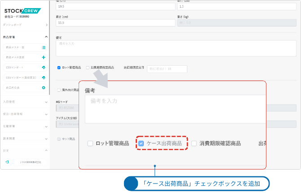Click the 出荷期限設定日 input field
The image size is (301, 193).
coord(167,69)
